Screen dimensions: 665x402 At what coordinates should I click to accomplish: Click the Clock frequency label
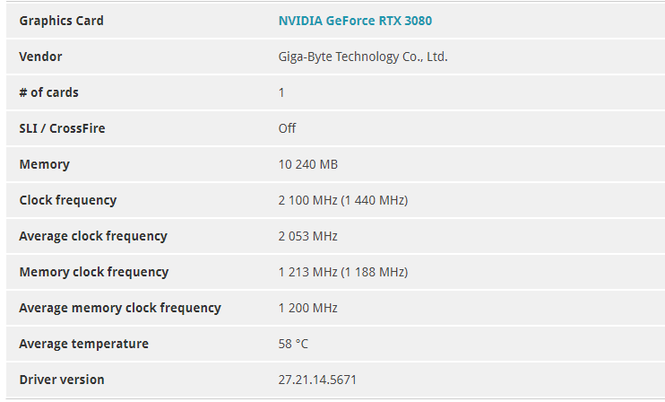(x=67, y=200)
